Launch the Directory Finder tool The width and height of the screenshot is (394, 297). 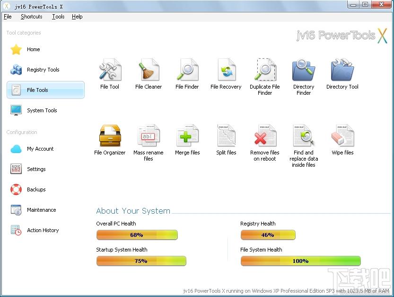(x=304, y=70)
